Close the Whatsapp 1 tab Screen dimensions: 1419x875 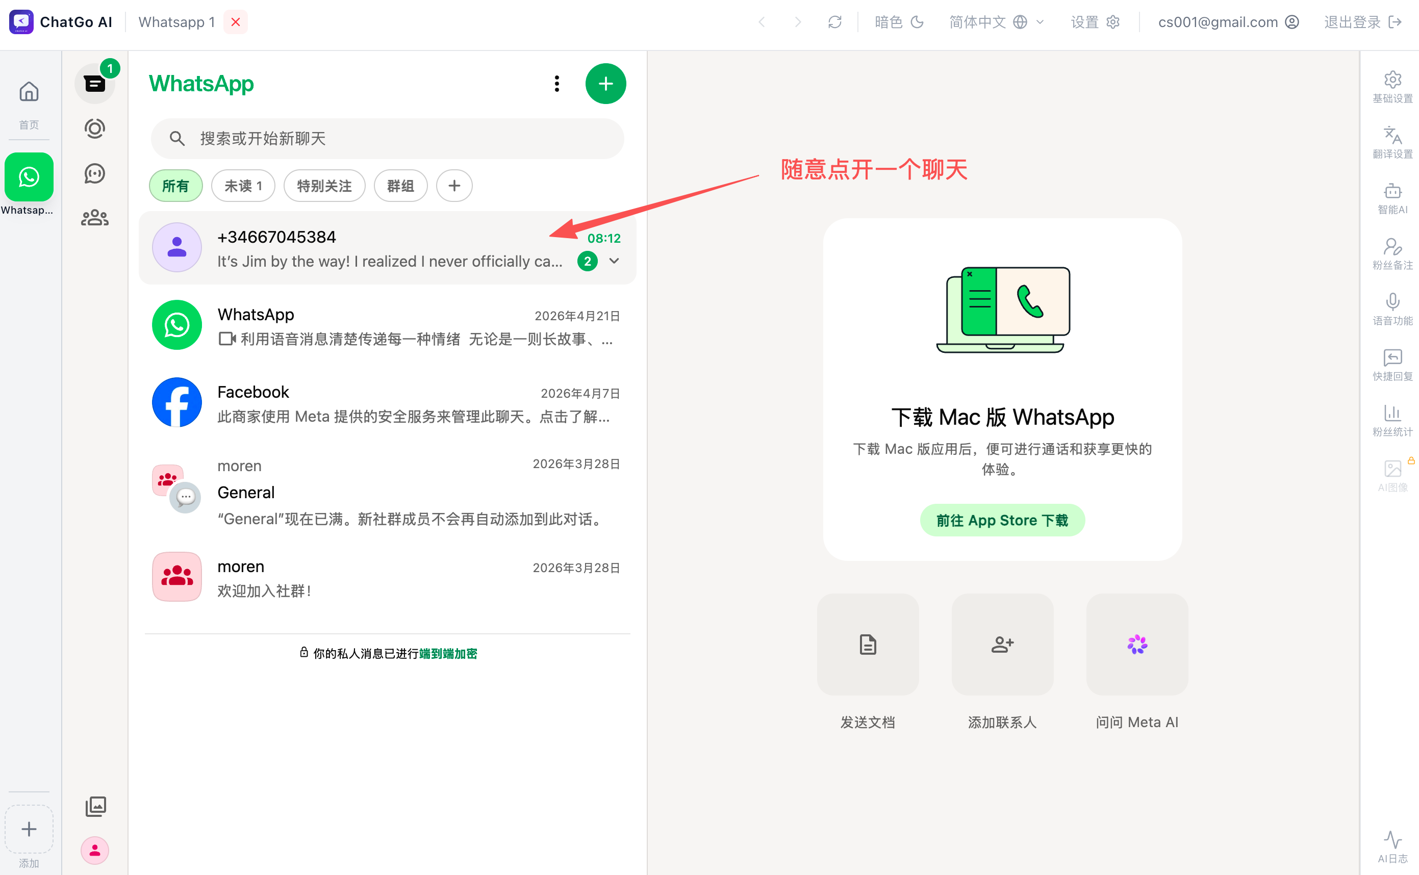point(236,22)
